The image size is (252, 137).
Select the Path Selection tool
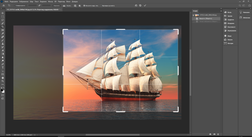(x=3, y=71)
